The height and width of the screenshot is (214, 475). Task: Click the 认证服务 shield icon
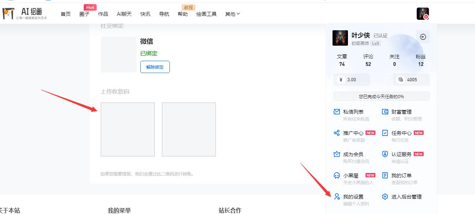tap(385, 154)
